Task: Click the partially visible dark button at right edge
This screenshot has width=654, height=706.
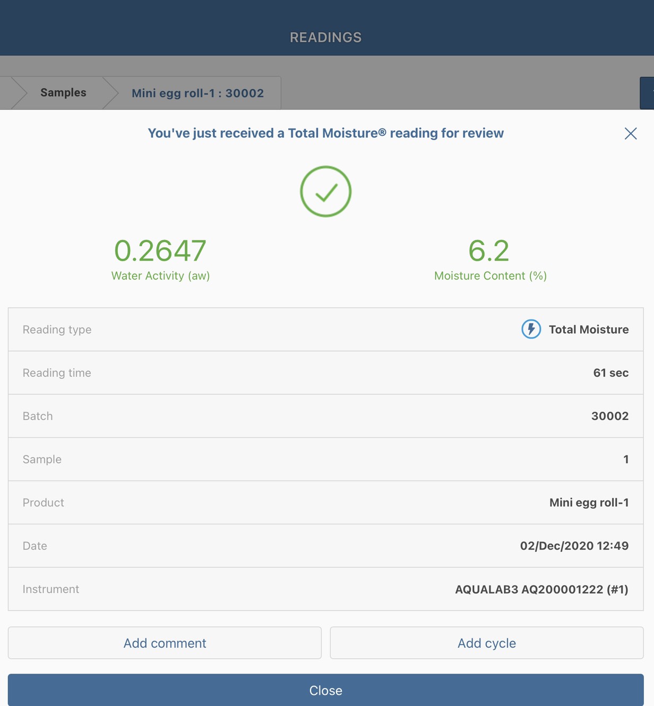Action: pos(647,93)
